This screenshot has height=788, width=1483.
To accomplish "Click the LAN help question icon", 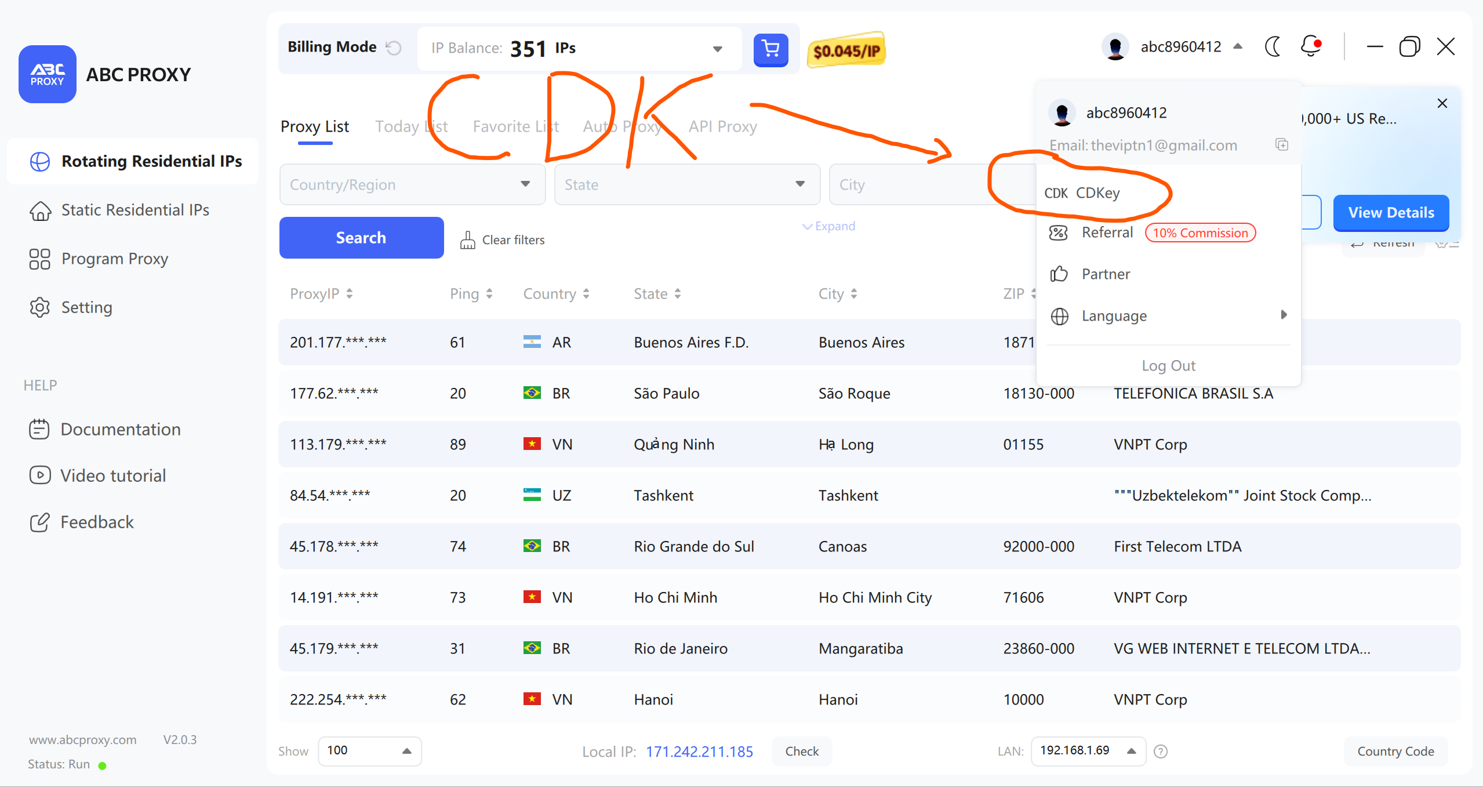I will (1161, 751).
